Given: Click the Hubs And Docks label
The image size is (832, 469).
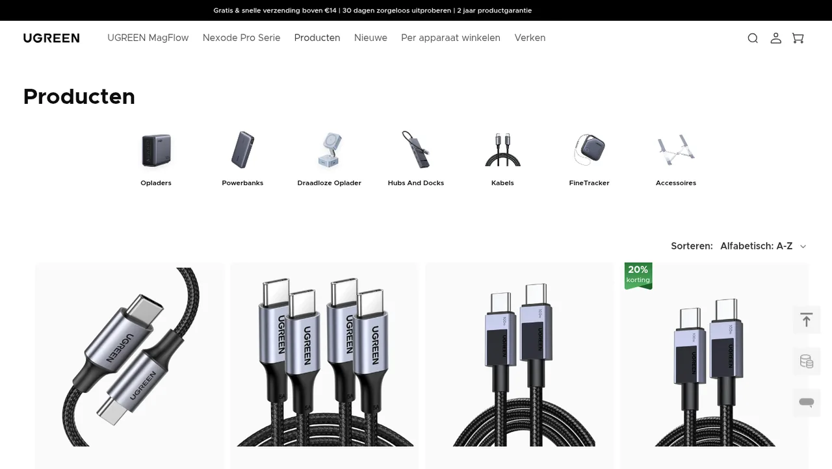Looking at the screenshot, I should (416, 183).
